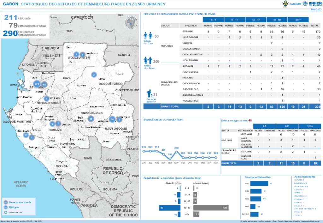323x223 pixels.
Task: Click the Demandeurs d'asile legend symbol
Action: click(x=6, y=202)
